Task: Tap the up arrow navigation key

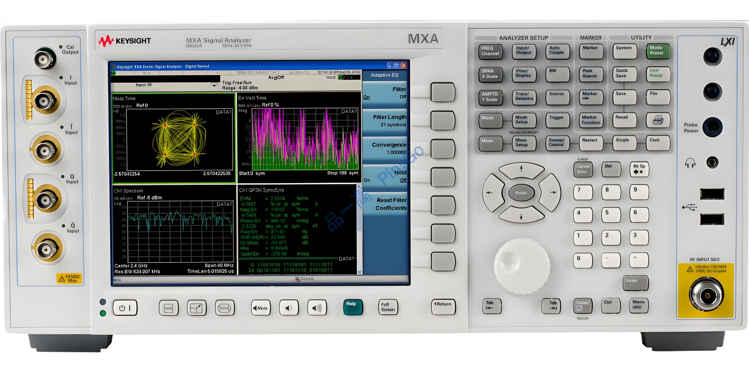Action: click(521, 169)
